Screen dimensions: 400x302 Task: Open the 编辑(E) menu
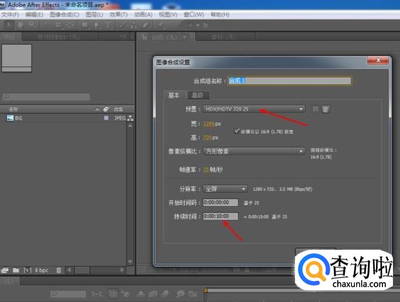pyautogui.click(x=34, y=15)
